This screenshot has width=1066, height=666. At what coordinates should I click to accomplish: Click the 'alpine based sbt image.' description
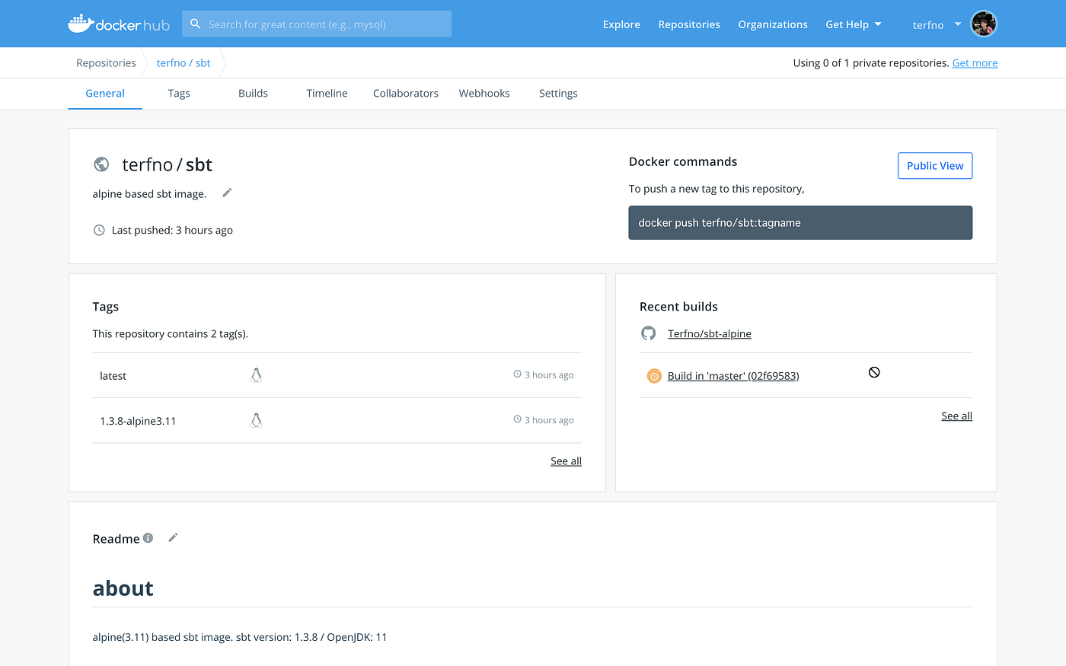pyautogui.click(x=149, y=194)
